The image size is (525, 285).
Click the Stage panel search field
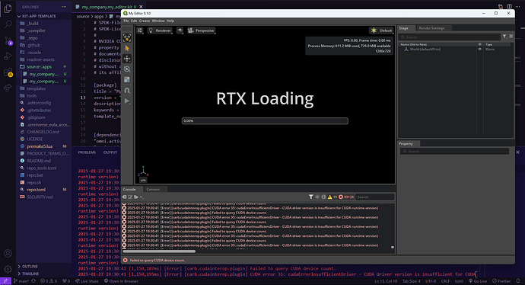point(450,37)
